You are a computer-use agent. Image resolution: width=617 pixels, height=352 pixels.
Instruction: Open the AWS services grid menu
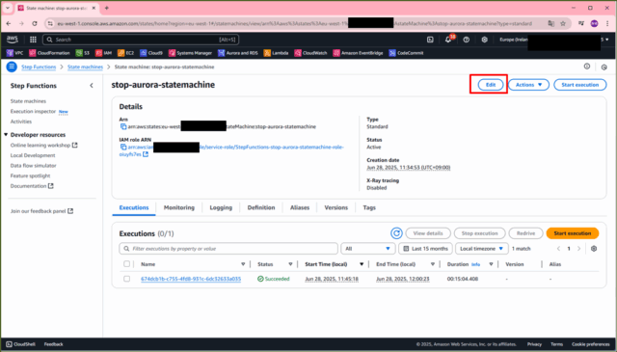pos(33,40)
